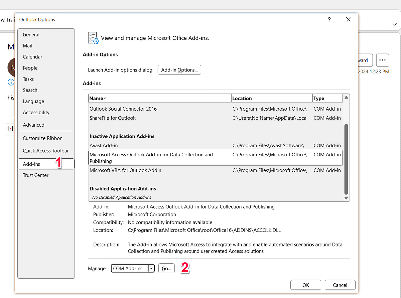The image size is (401, 298).
Task: Switch to the Trust Center category
Action: [35, 175]
